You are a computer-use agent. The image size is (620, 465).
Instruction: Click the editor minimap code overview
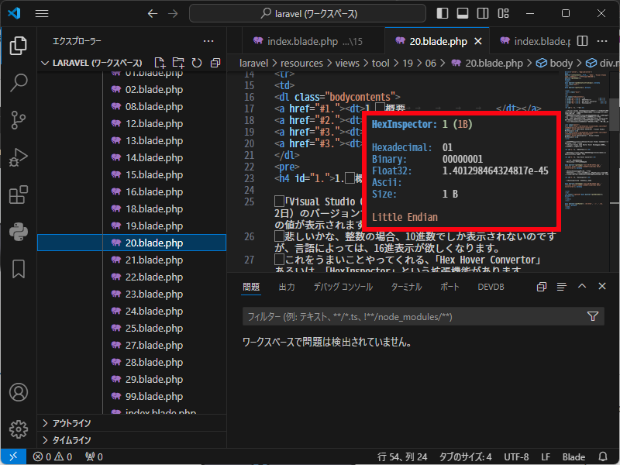point(587,139)
